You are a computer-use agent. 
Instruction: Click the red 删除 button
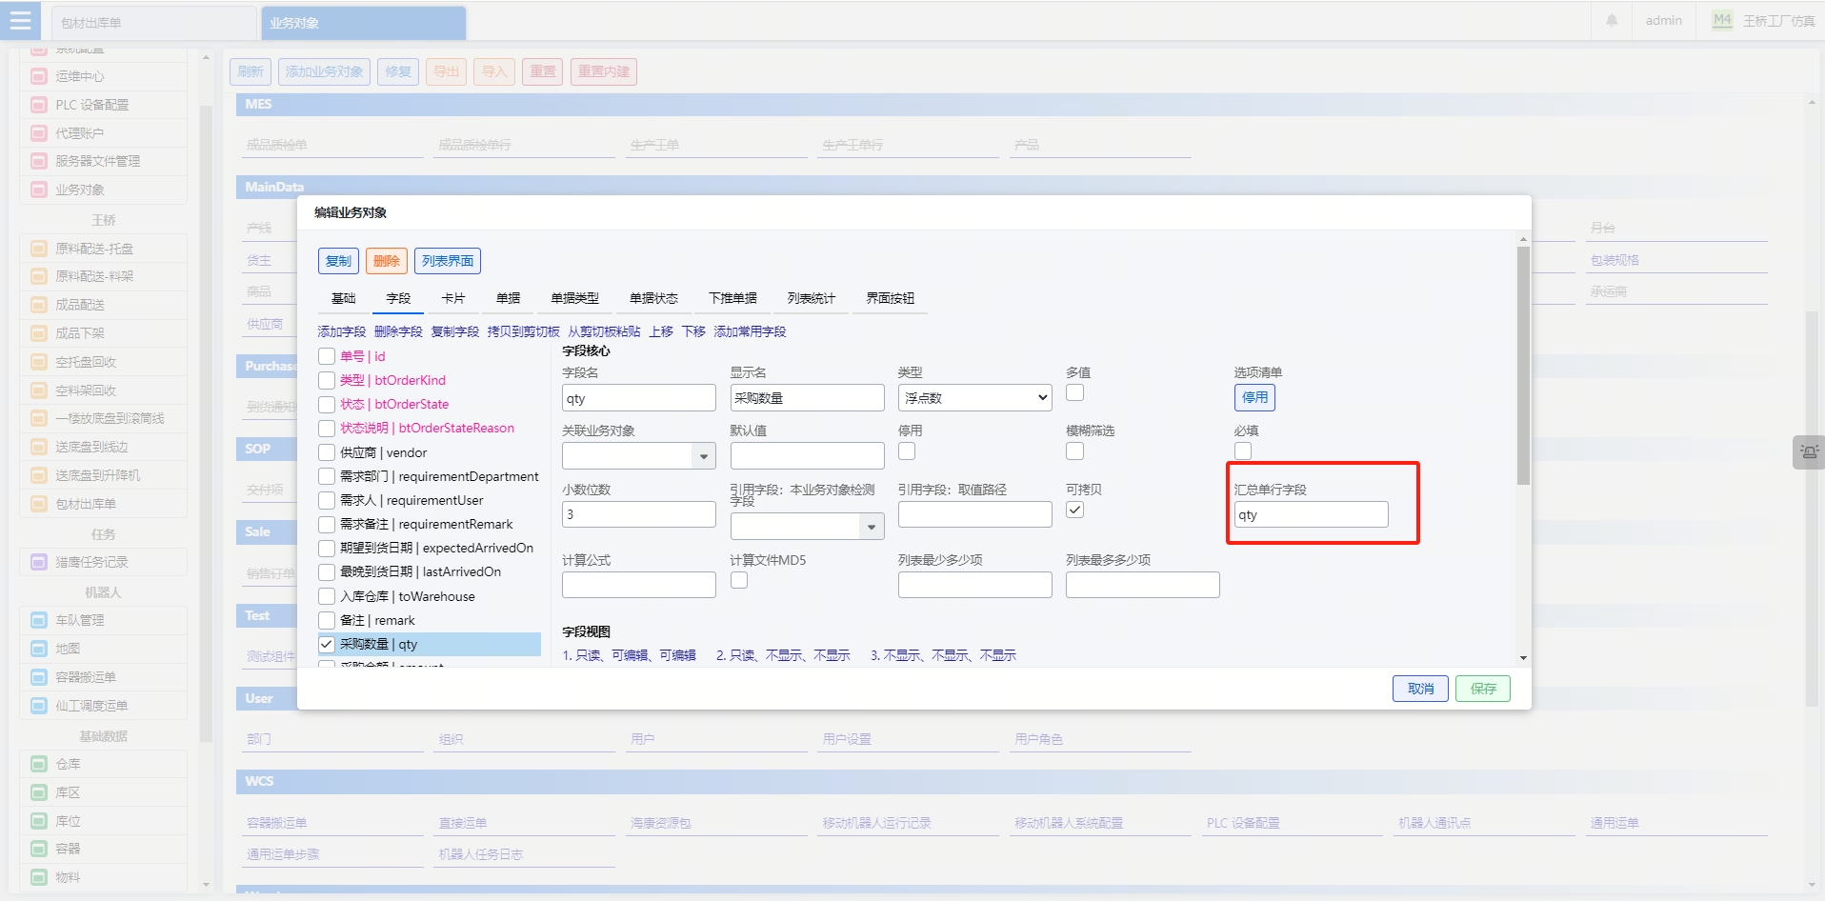pos(387,261)
